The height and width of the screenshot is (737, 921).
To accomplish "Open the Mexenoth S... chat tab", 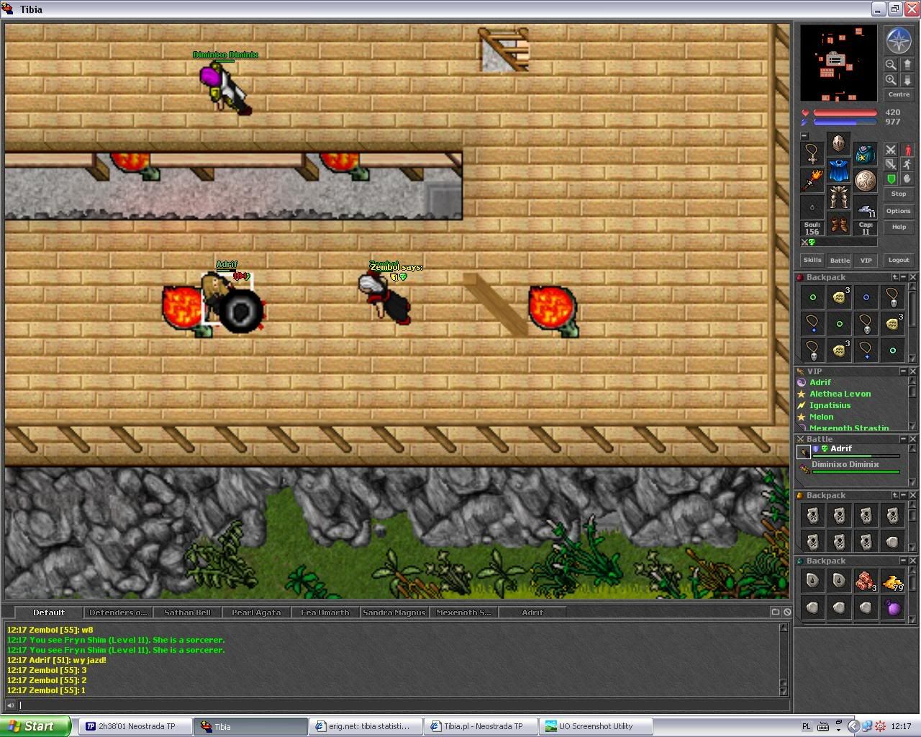I will (463, 612).
